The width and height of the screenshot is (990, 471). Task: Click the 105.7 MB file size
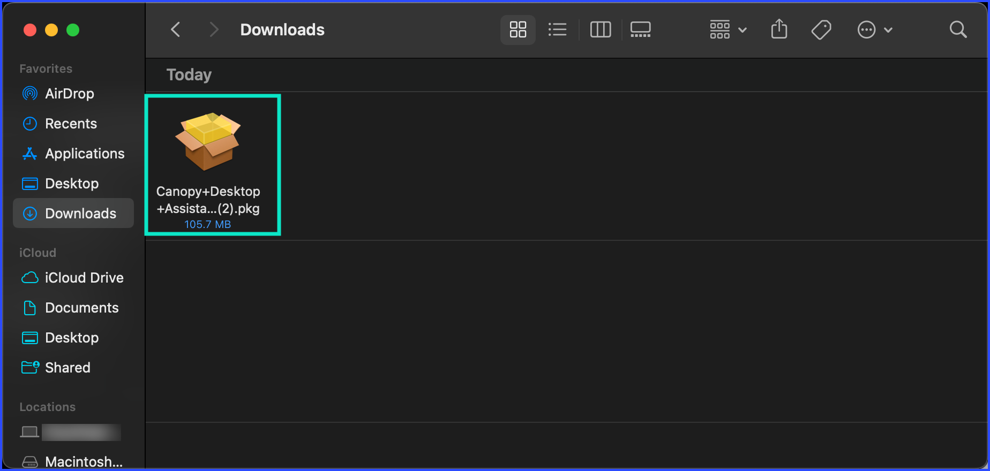point(208,224)
